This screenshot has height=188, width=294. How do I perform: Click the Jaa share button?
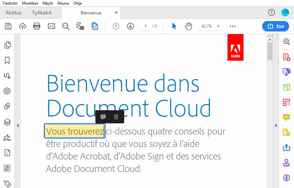pyautogui.click(x=275, y=26)
